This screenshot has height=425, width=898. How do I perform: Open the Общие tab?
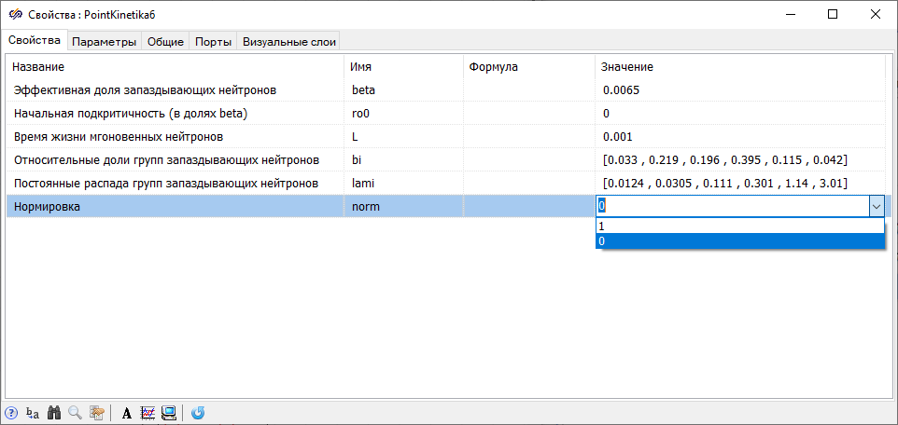[x=165, y=41]
